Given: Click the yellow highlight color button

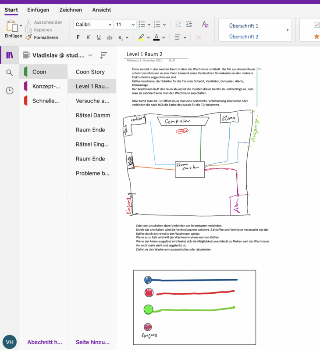Looking at the screenshot, I should [141, 37].
